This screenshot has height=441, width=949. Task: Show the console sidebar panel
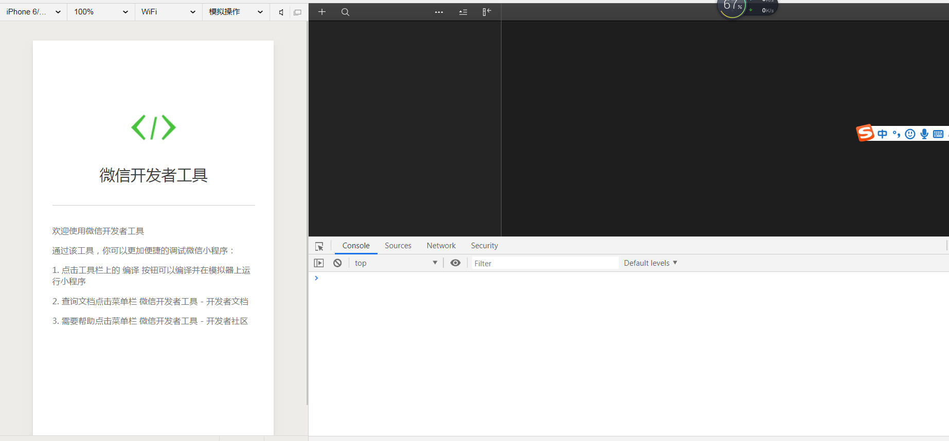click(x=319, y=263)
